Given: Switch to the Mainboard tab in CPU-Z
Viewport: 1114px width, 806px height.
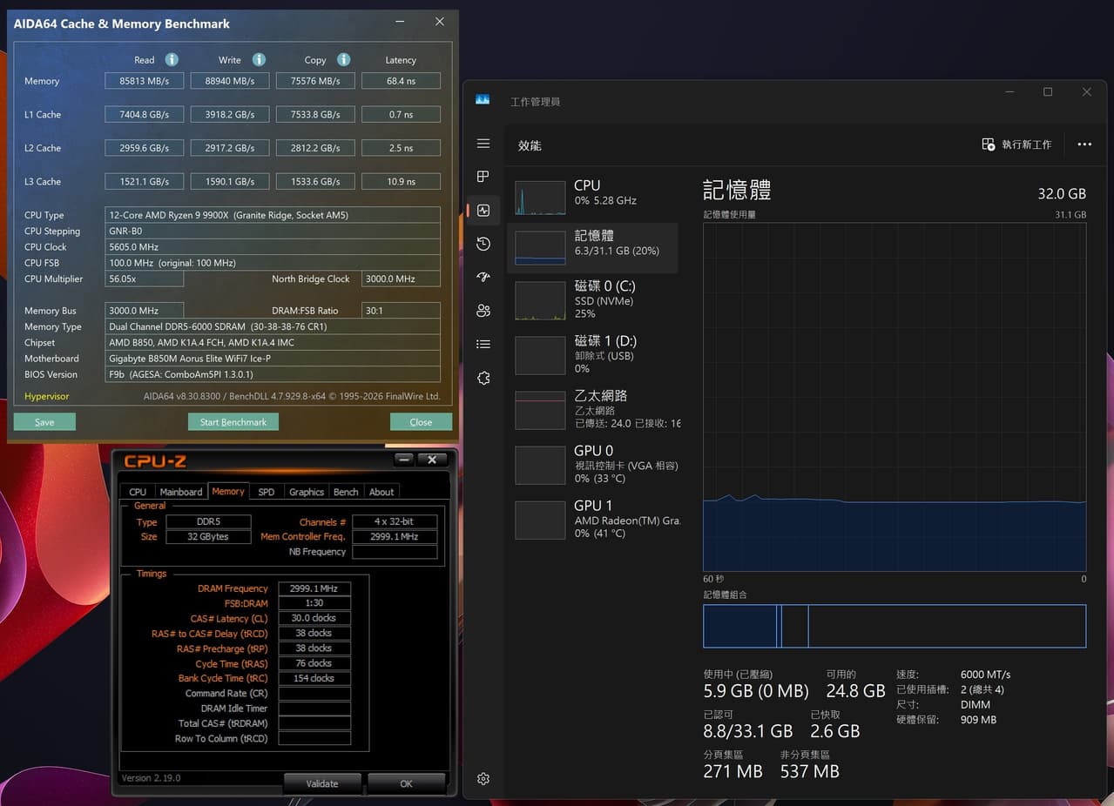Looking at the screenshot, I should 181,492.
